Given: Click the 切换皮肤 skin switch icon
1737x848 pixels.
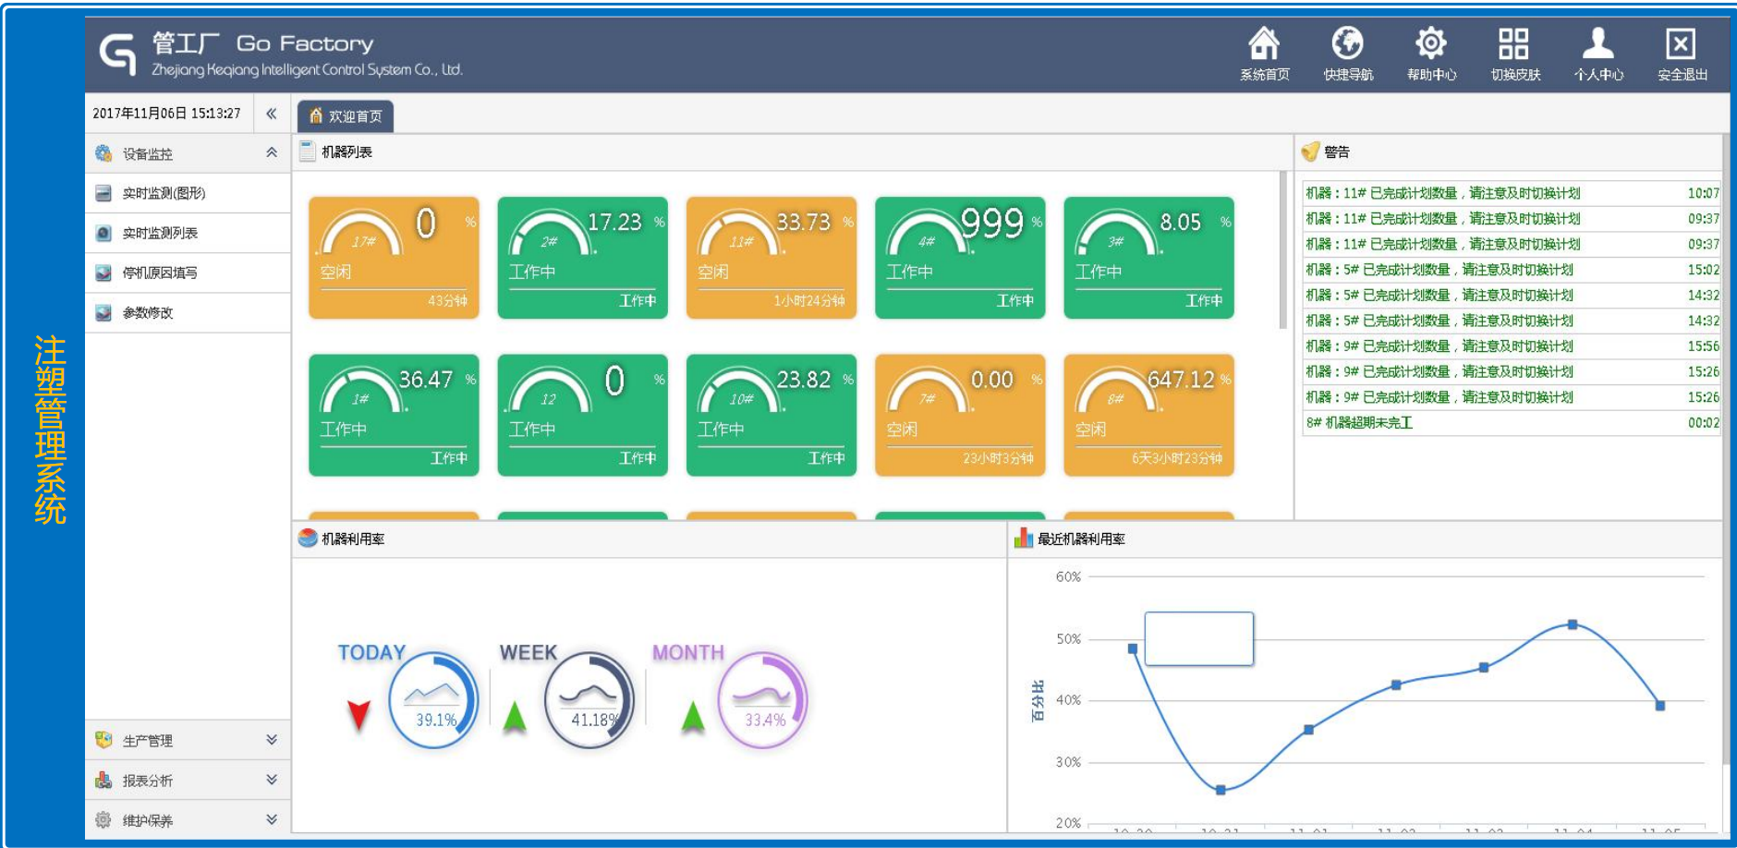Looking at the screenshot, I should coord(1514,43).
